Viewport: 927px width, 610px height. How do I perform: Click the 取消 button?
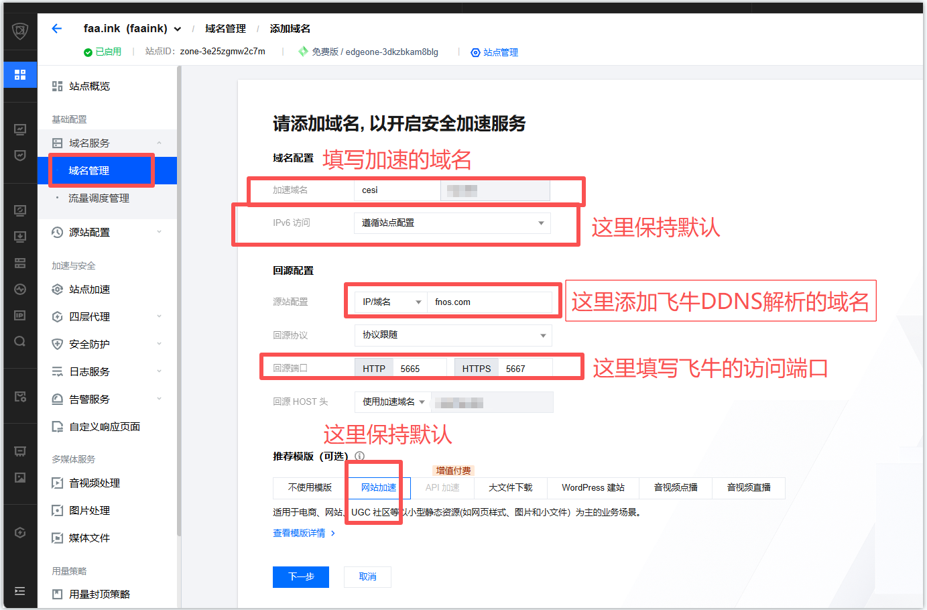point(367,576)
